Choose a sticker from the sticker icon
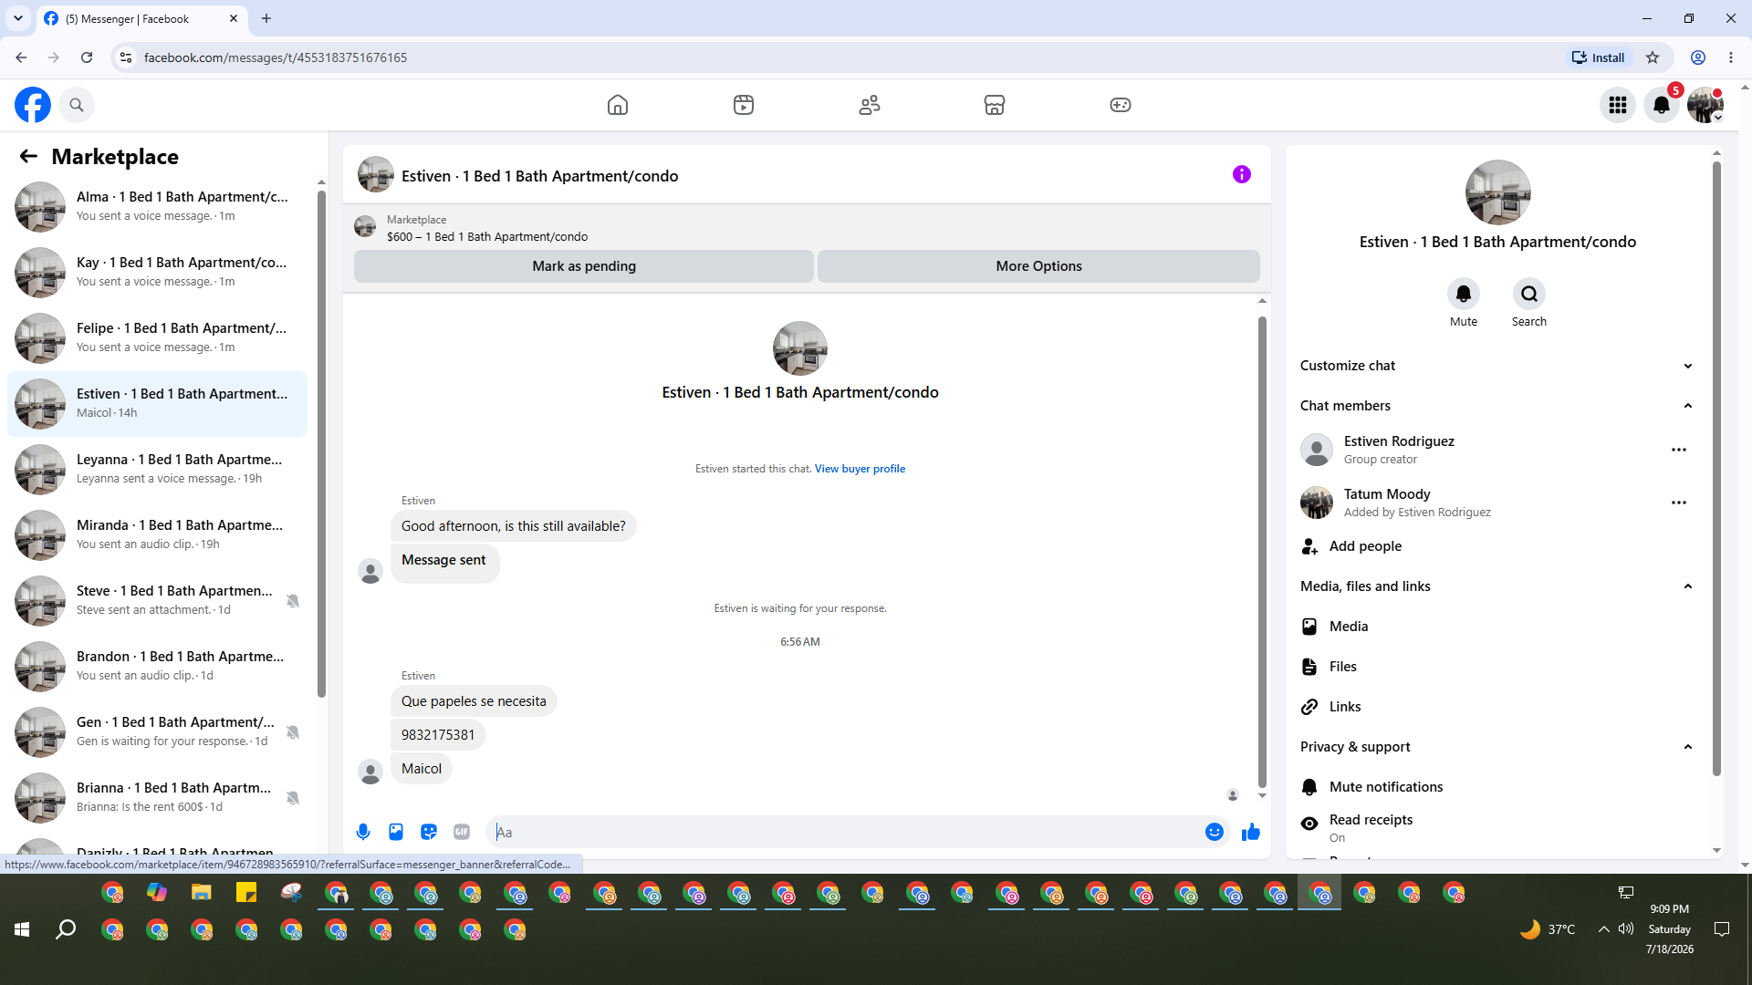Viewport: 1752px width, 985px height. pyautogui.click(x=429, y=832)
